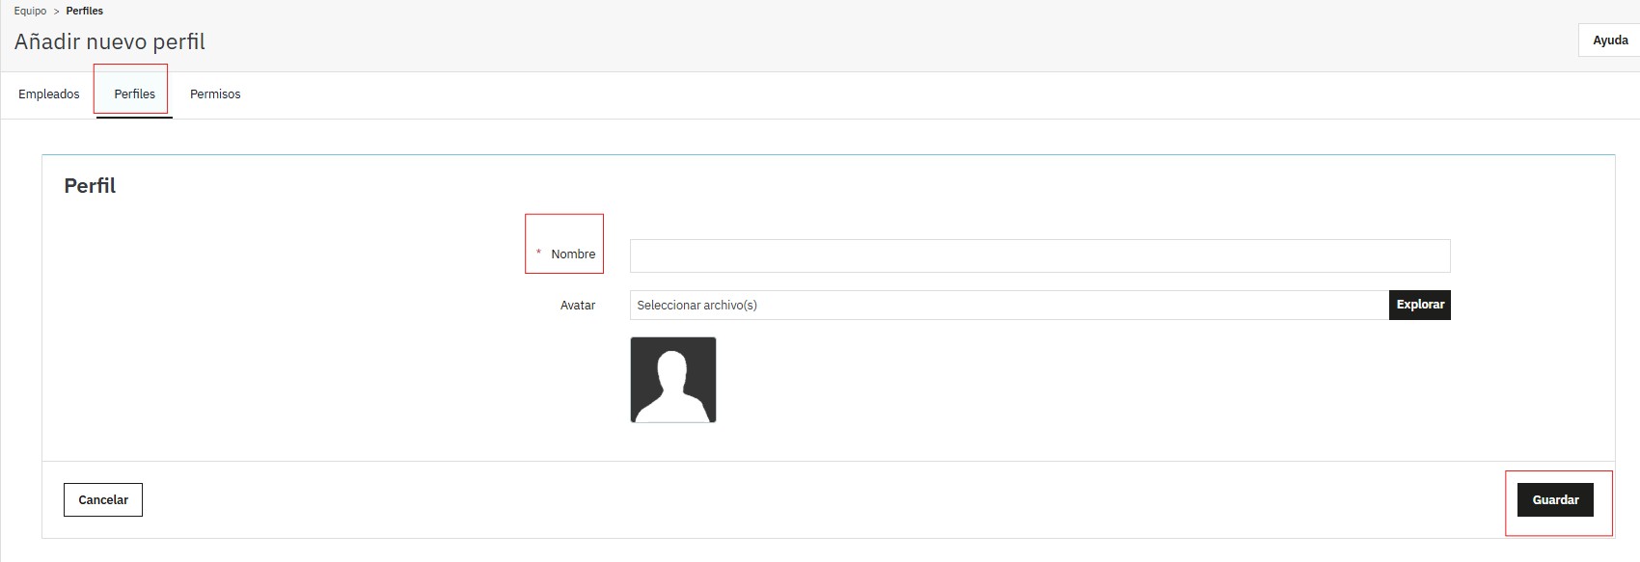Click the Añadir nuevo perfil page title
Viewport: 1640px width, 562px height.
tap(110, 42)
